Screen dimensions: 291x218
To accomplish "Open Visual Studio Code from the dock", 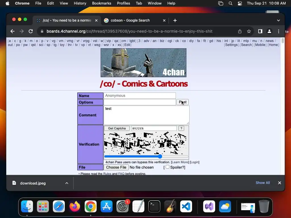I will click(x=186, y=206).
